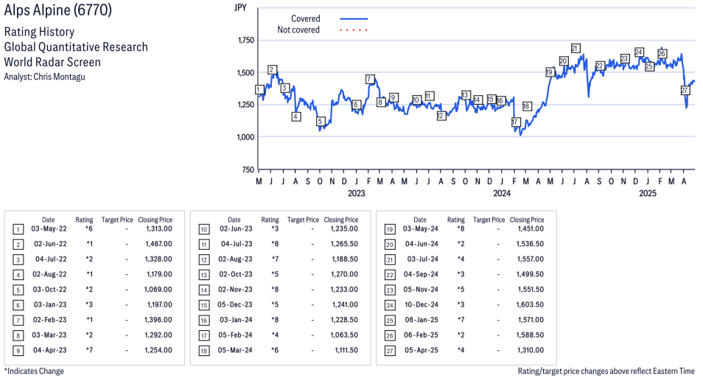703x376 pixels.
Task: Select chart marker 13 on the price line
Action: coord(466,95)
